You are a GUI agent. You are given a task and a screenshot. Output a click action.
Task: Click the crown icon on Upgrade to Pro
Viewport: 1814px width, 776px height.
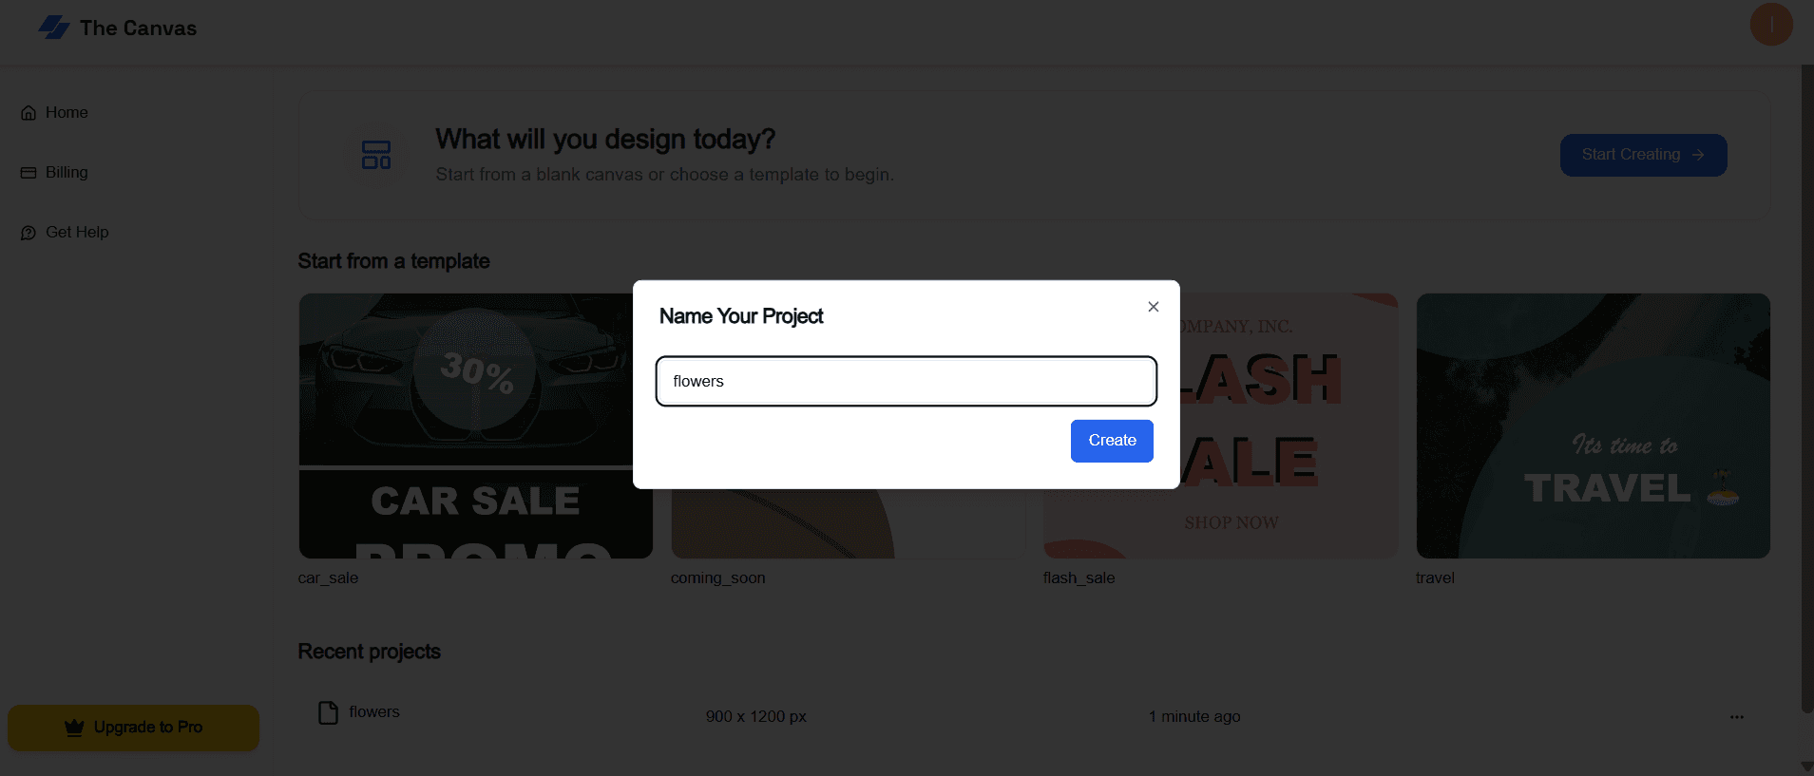pyautogui.click(x=74, y=727)
